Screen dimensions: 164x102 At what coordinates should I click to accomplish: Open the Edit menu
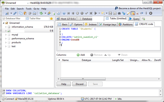13,9
